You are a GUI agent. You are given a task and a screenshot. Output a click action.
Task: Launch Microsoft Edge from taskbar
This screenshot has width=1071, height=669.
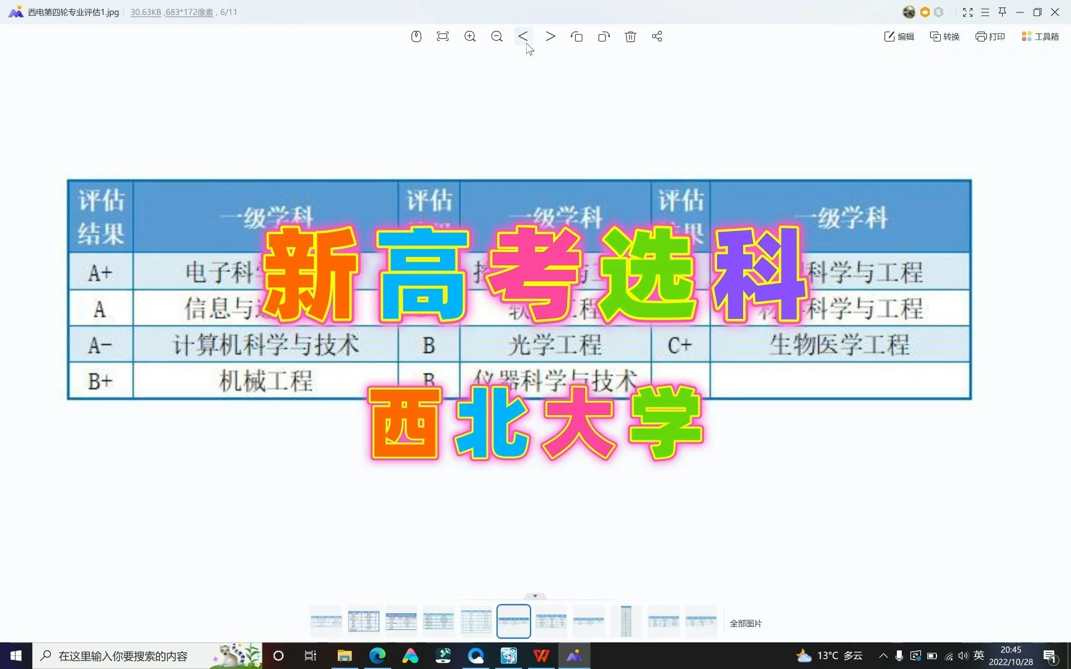377,655
